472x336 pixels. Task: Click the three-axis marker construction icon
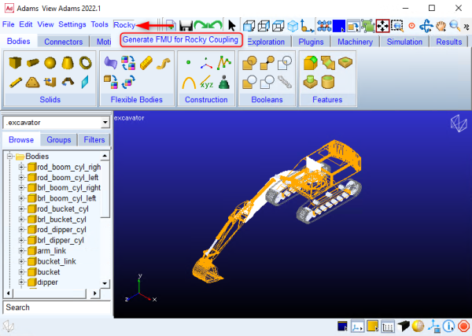click(206, 63)
